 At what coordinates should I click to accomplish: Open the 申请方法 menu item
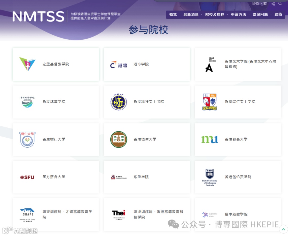pos(238,14)
